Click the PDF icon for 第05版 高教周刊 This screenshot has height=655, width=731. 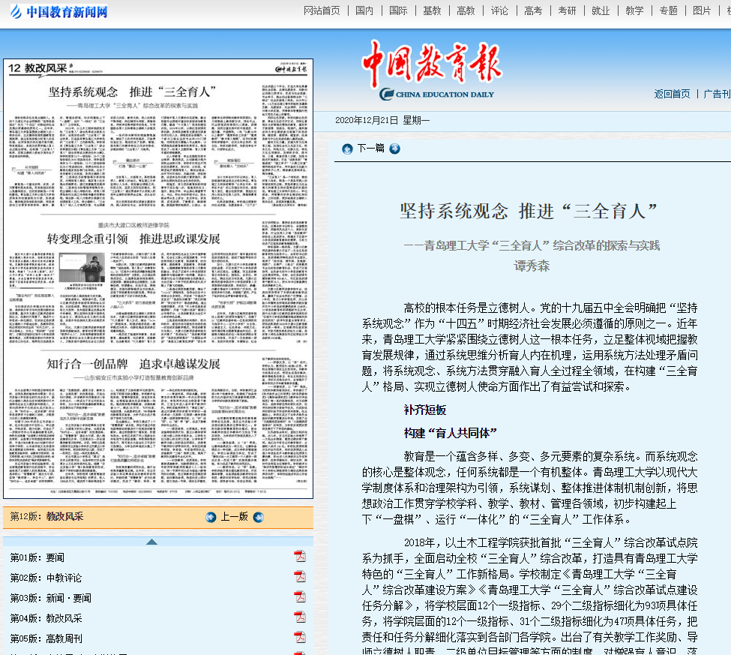tap(299, 638)
